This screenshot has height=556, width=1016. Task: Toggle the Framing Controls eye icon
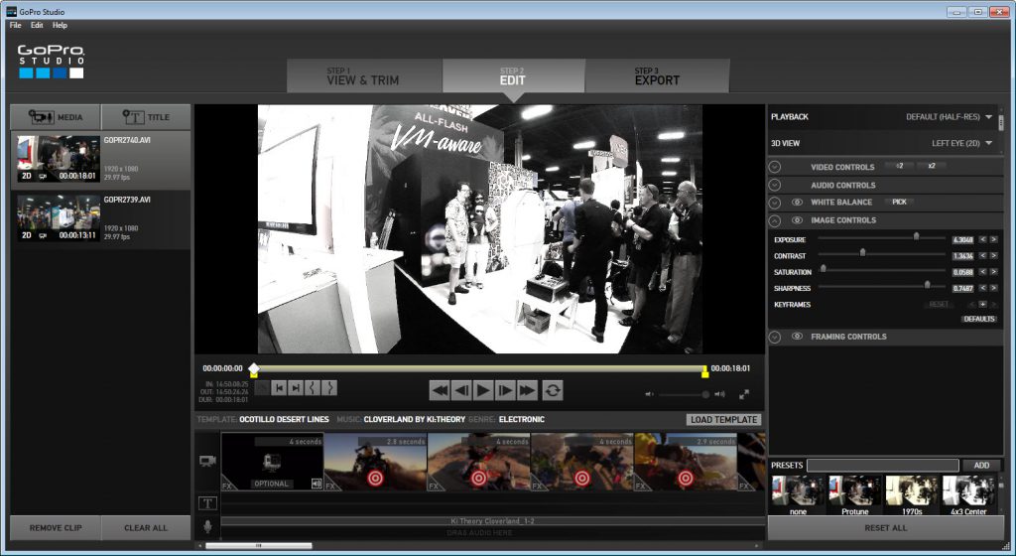click(798, 337)
